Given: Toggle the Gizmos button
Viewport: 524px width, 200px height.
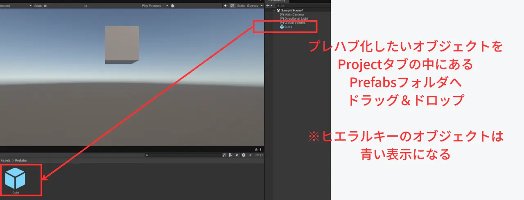Looking at the screenshot, I should coord(252,6).
